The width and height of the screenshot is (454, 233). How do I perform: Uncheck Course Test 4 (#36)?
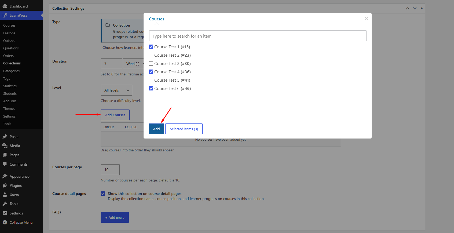151,72
